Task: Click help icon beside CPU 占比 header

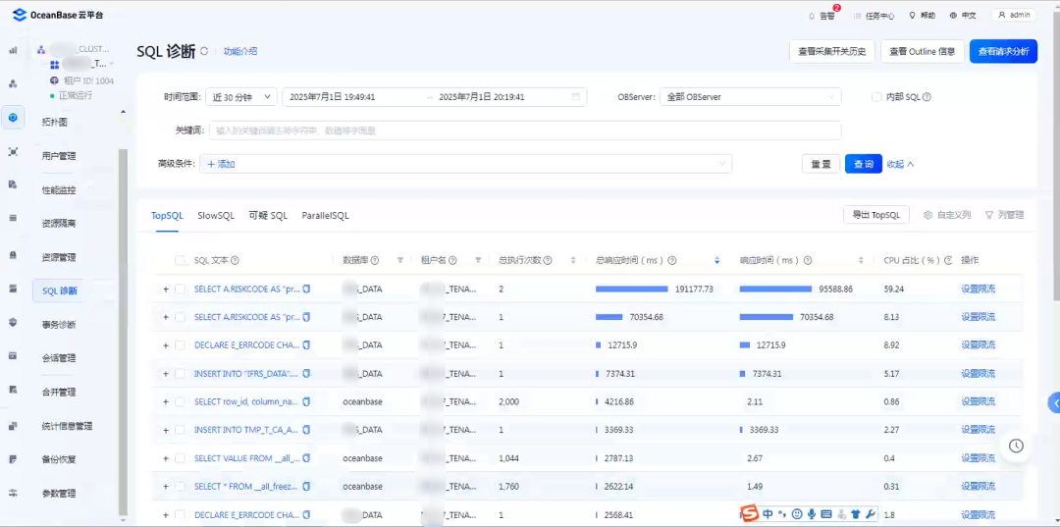Action: (x=948, y=260)
